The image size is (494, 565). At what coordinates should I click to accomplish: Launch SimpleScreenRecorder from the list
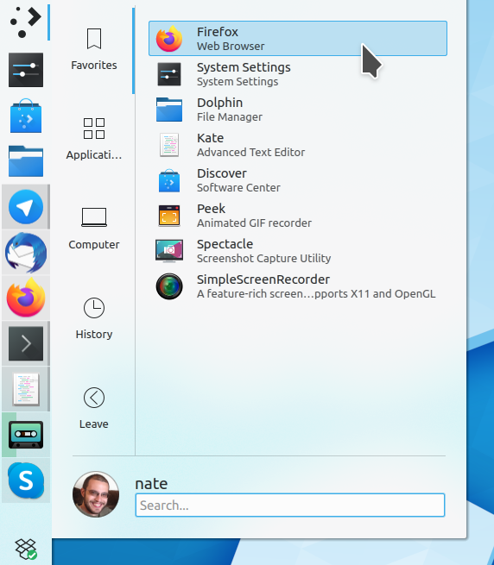298,286
